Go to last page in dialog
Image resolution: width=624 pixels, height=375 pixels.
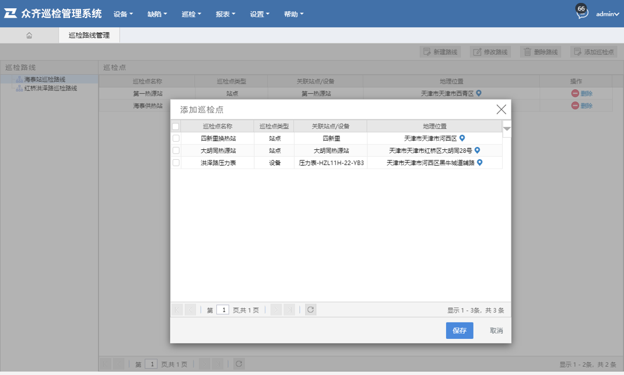point(289,310)
